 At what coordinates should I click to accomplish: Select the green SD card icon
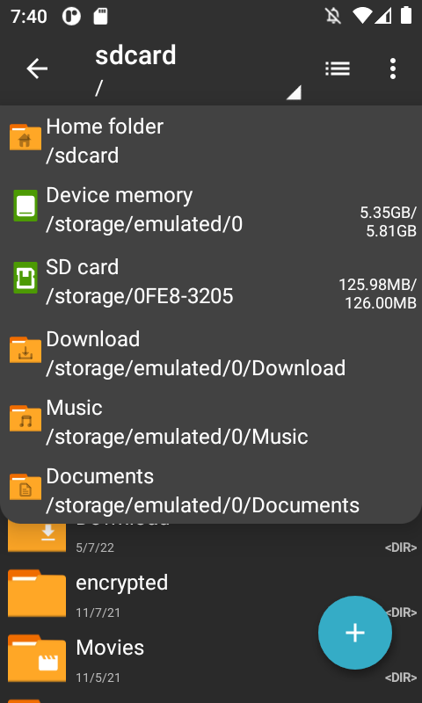tap(25, 278)
